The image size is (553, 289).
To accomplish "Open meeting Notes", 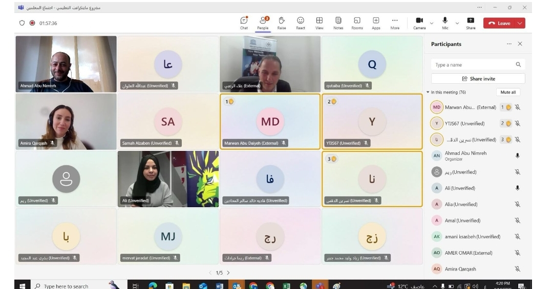I will tap(338, 23).
